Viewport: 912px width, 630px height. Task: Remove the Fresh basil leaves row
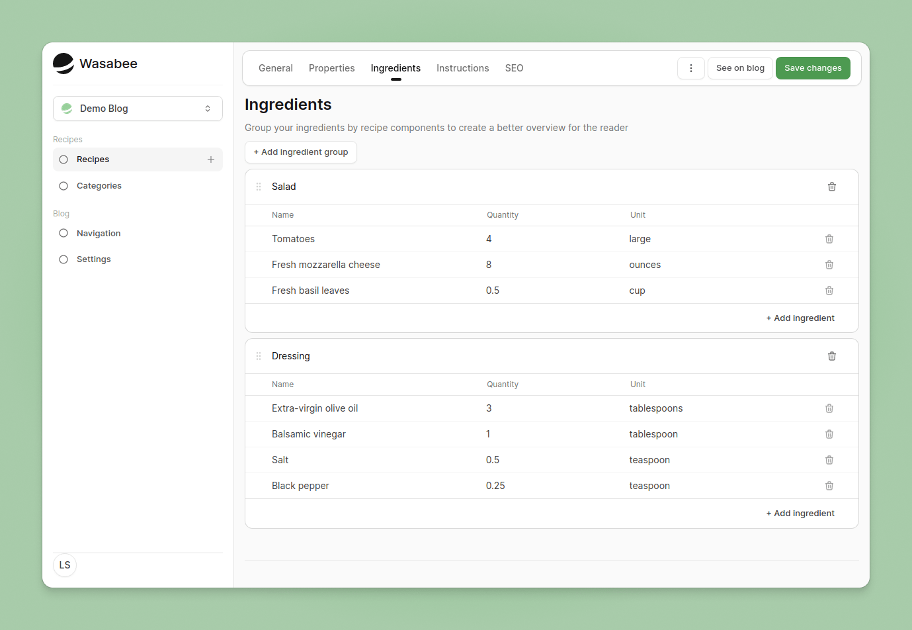click(829, 291)
